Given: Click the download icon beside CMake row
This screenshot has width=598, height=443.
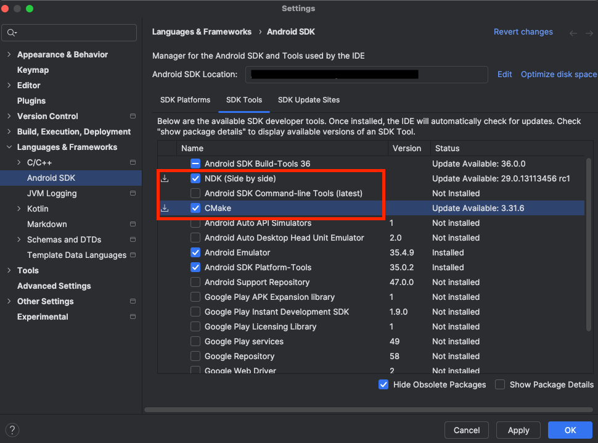Looking at the screenshot, I should click(x=165, y=208).
